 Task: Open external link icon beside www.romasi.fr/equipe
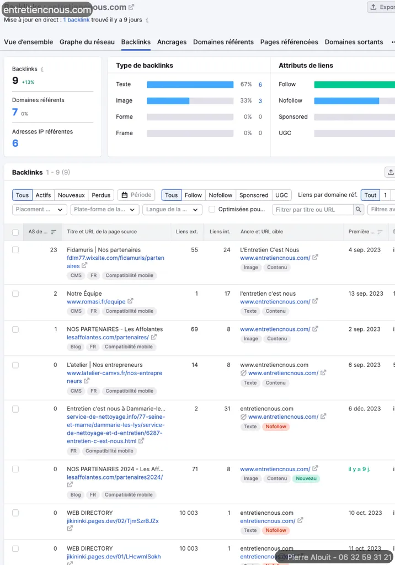tap(130, 302)
